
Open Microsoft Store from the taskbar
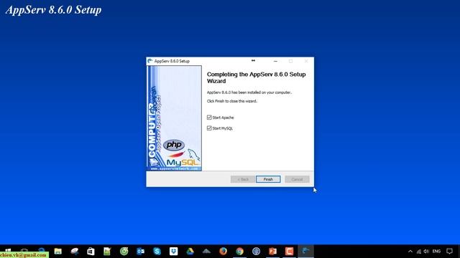coord(91,252)
